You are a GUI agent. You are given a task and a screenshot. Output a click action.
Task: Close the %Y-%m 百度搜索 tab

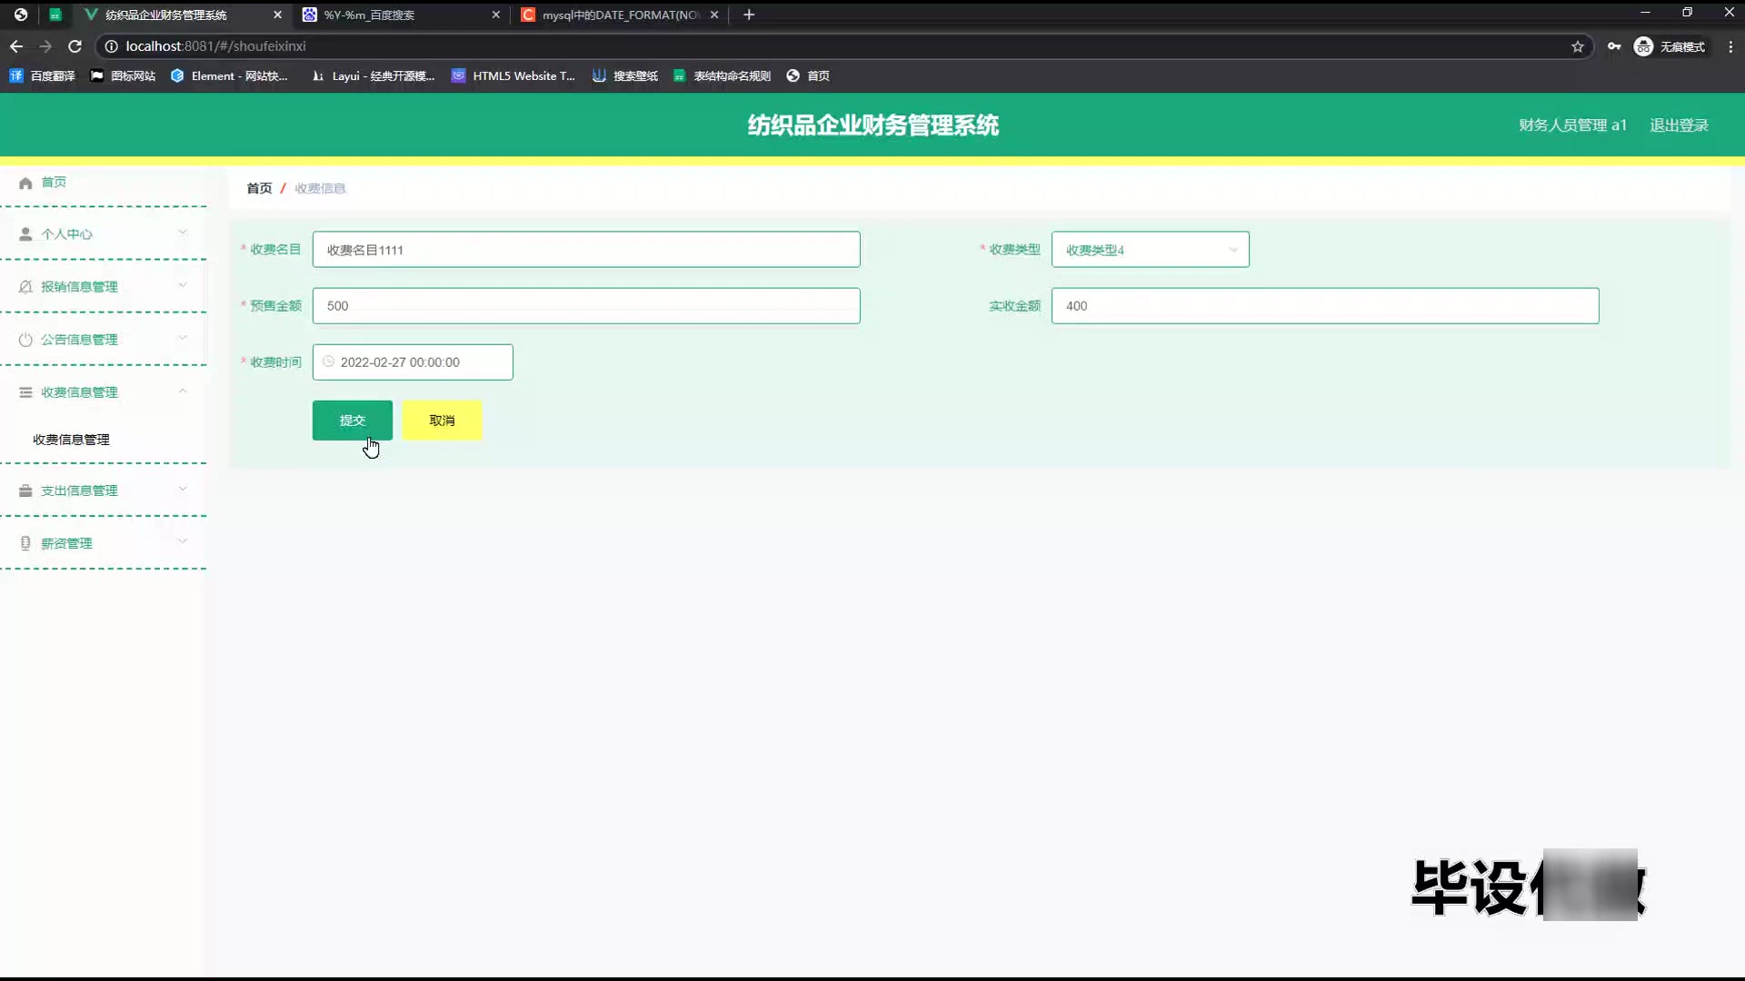(495, 15)
